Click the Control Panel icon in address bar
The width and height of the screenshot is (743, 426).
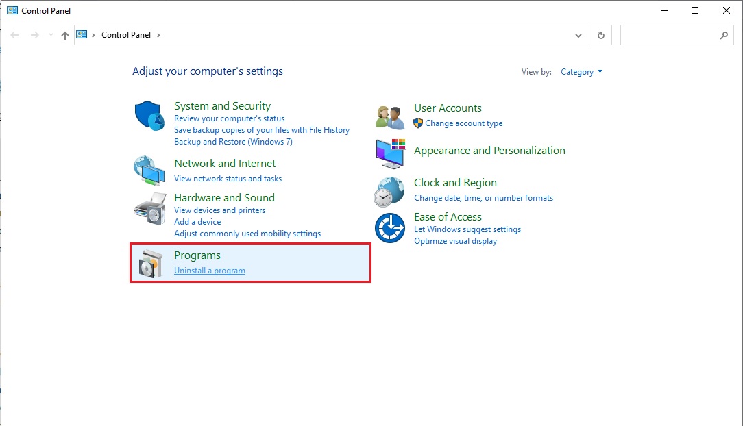82,34
